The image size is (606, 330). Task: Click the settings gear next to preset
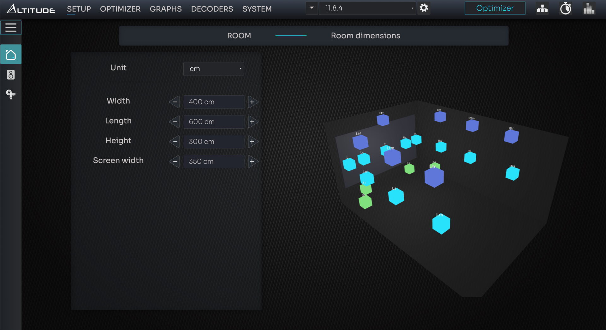point(424,8)
